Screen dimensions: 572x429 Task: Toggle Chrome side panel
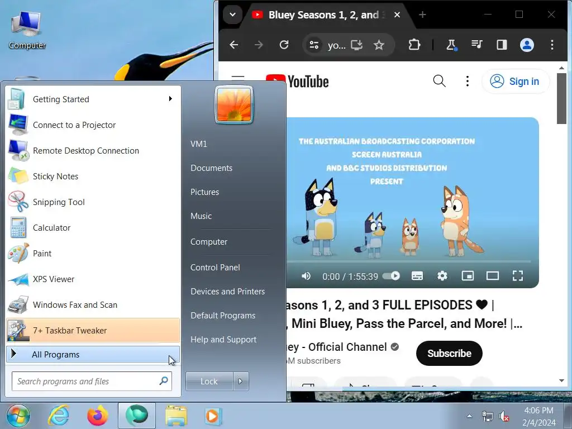502,45
